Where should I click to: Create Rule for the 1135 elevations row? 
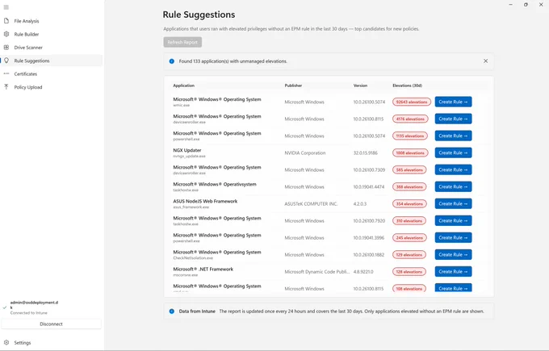(453, 136)
